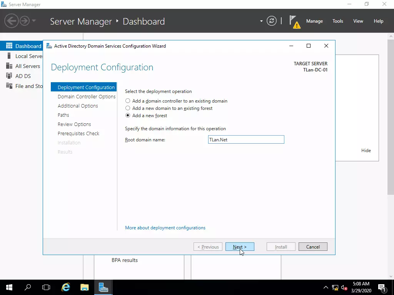The height and width of the screenshot is (295, 394).
Task: Minimize the AD DS Configuration Wizard
Action: (x=291, y=46)
